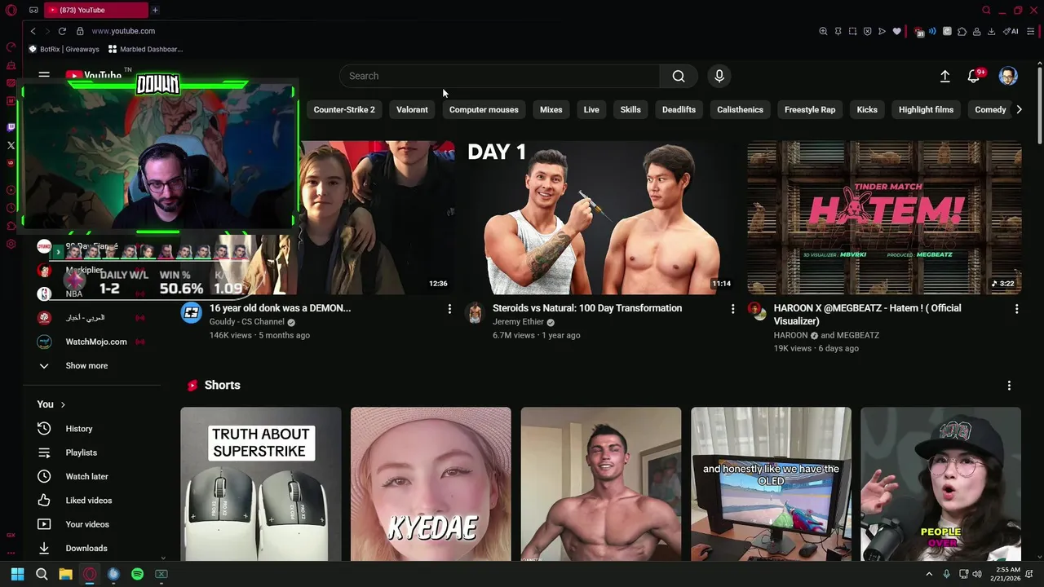The width and height of the screenshot is (1044, 587).
Task: View site info via the padlock icon
Action: pyautogui.click(x=80, y=31)
